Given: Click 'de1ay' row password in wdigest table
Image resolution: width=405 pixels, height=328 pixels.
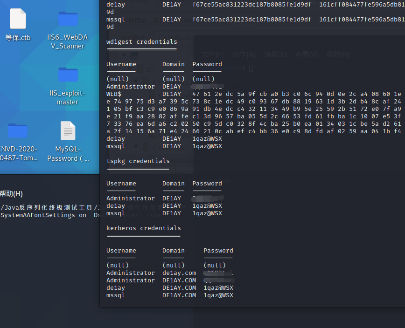Looking at the screenshot, I should 207,139.
